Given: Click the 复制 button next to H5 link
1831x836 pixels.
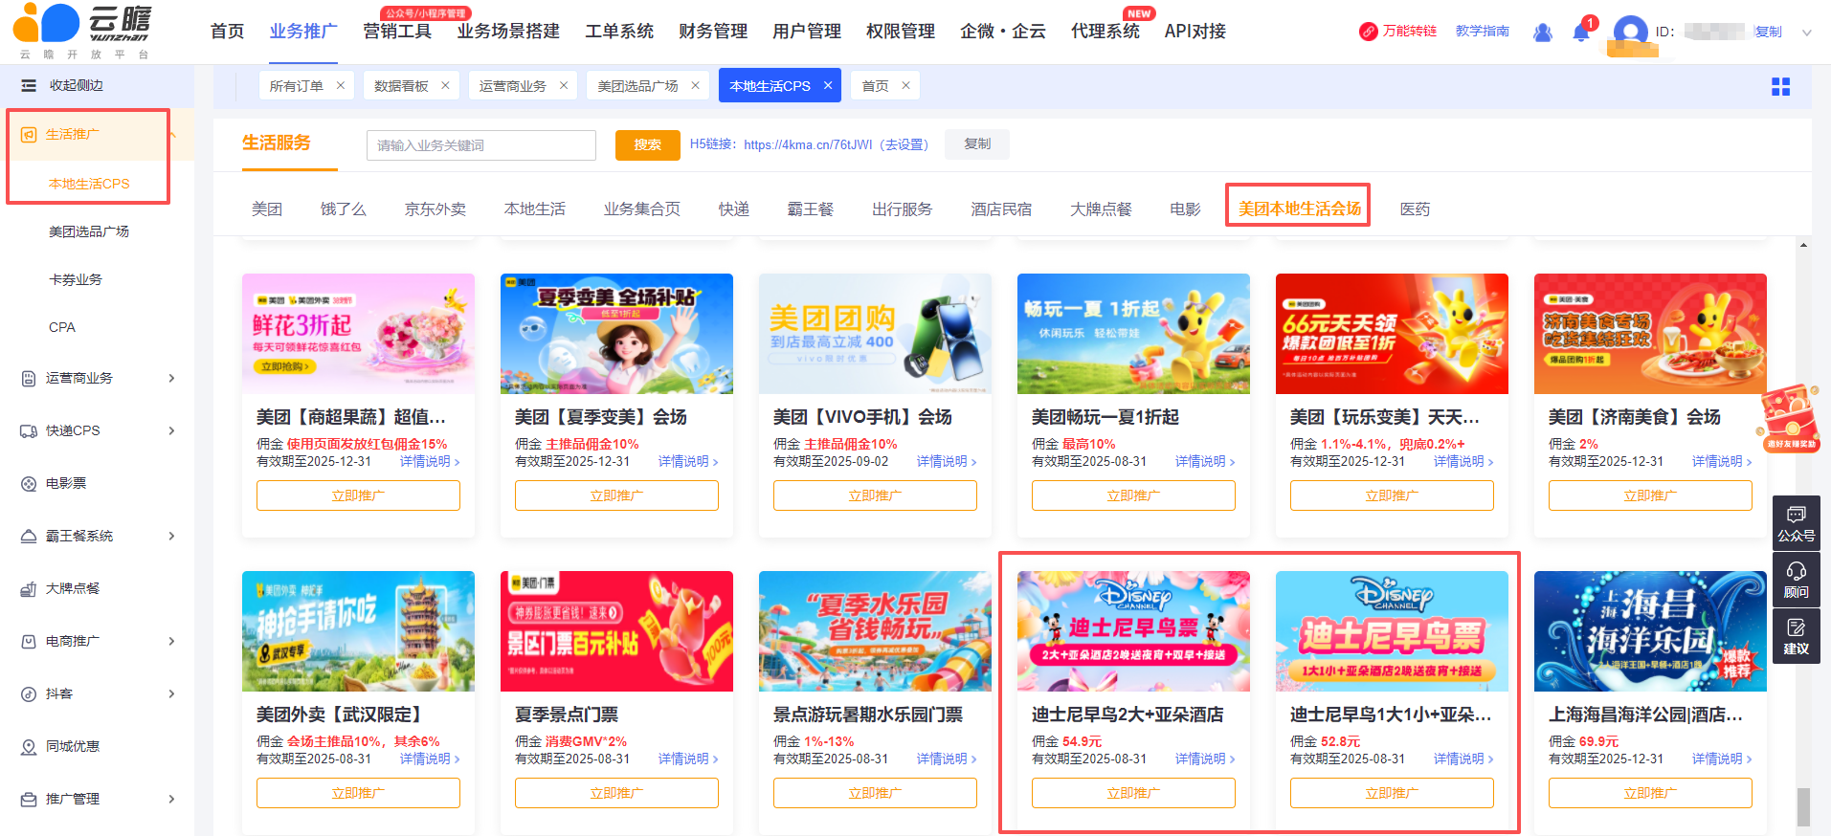Looking at the screenshot, I should click(977, 143).
